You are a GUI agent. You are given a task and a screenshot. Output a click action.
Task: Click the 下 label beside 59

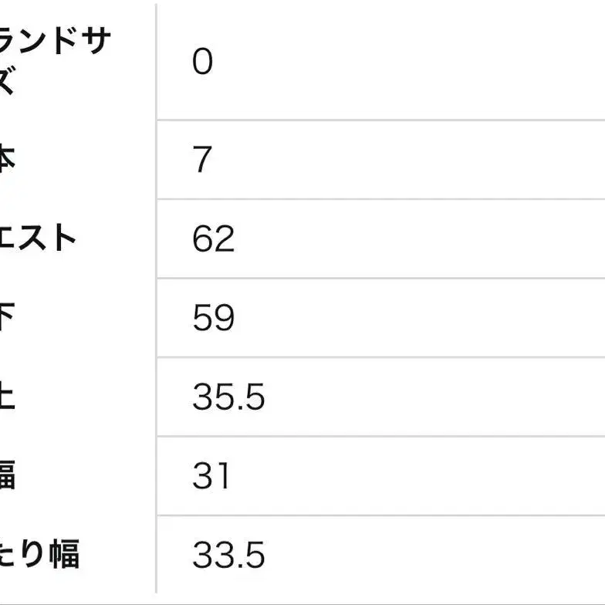coord(6,318)
